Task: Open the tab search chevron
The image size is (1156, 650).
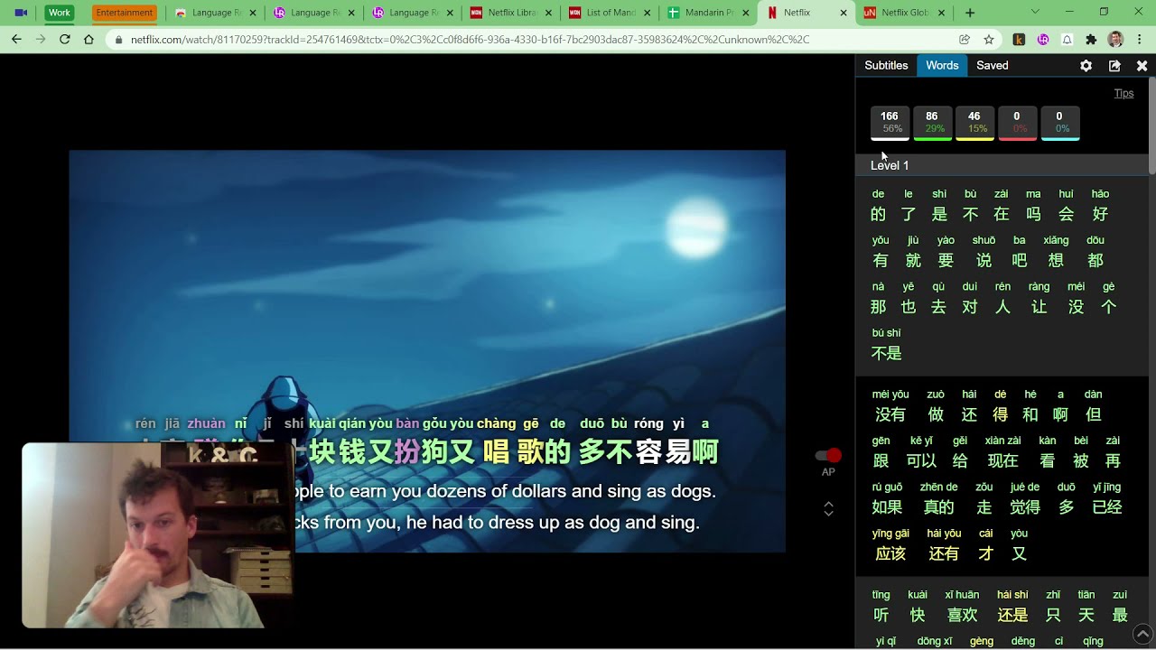Action: 1035,13
